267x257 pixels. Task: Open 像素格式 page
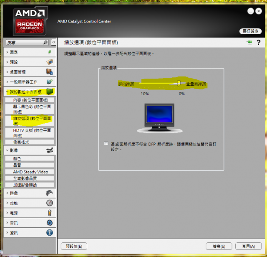tap(30, 142)
